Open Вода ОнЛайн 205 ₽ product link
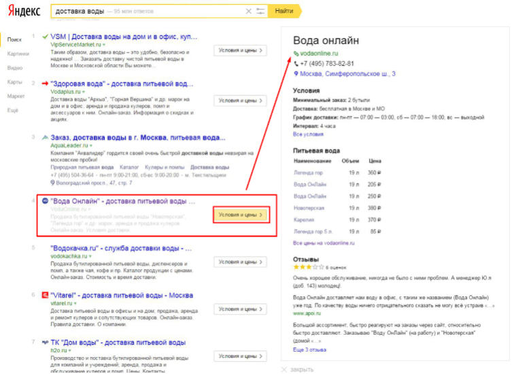The image size is (516, 374). (309, 184)
